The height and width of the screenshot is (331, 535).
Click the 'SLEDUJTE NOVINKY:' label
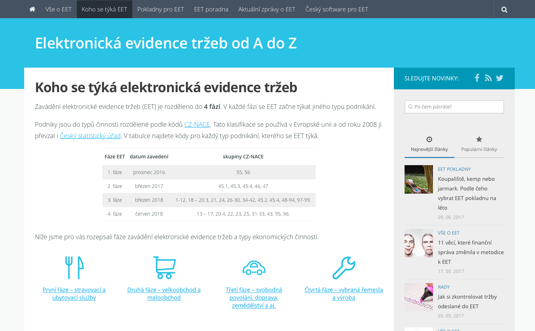coord(432,78)
